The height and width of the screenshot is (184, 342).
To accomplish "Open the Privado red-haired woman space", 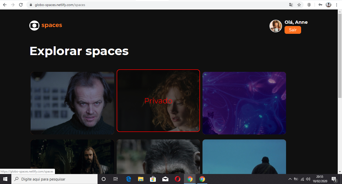I will 158,101.
